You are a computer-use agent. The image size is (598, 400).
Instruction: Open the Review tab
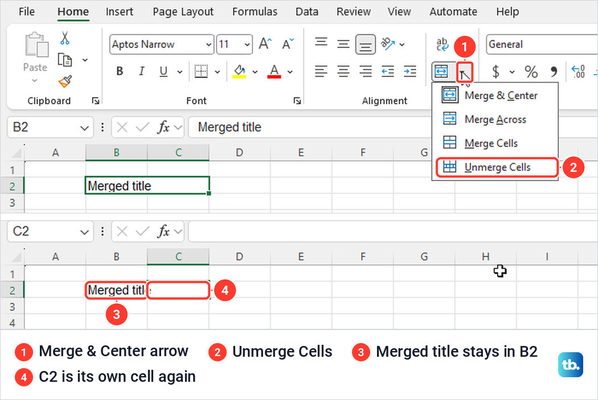click(x=354, y=11)
